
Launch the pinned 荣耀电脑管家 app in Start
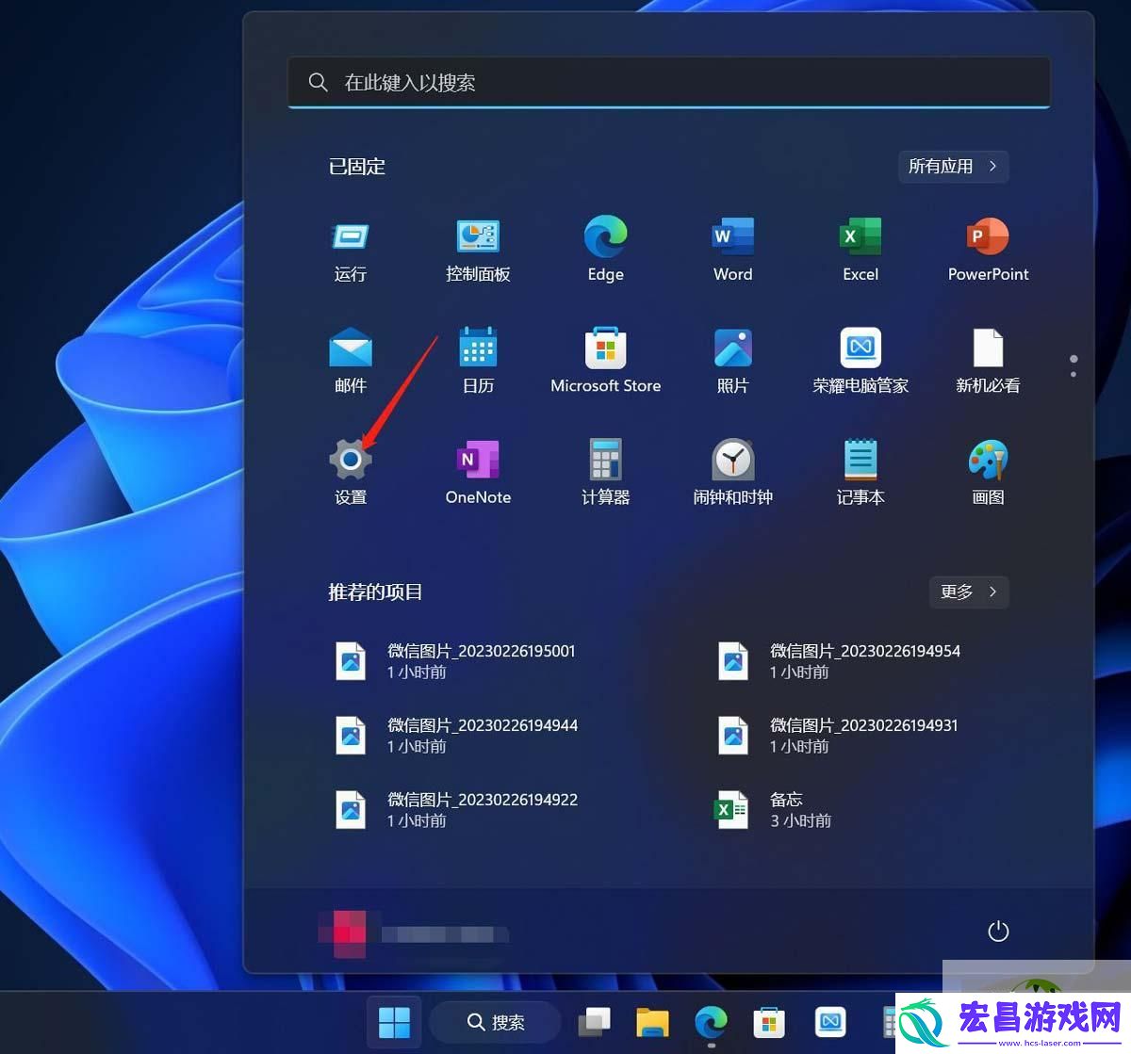pyautogui.click(x=861, y=361)
